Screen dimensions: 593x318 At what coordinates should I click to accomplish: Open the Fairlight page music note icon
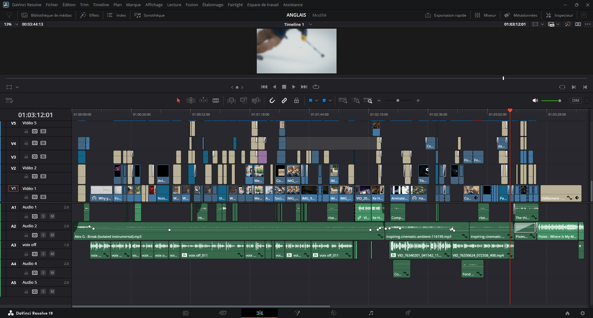(371, 313)
